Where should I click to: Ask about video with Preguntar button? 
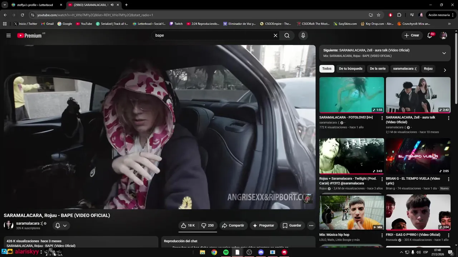(263, 226)
